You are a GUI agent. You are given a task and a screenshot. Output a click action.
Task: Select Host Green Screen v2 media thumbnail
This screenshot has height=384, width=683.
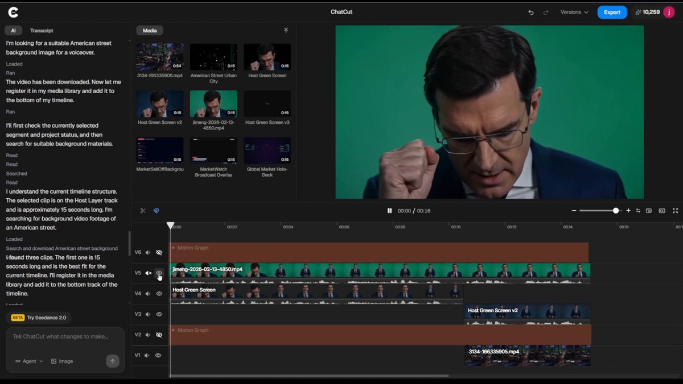point(160,103)
